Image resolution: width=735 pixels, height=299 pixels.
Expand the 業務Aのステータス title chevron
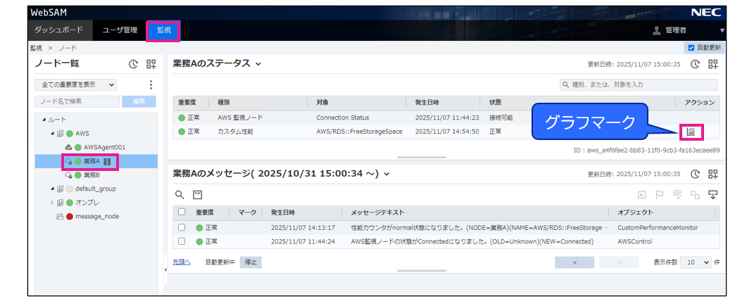click(x=258, y=64)
